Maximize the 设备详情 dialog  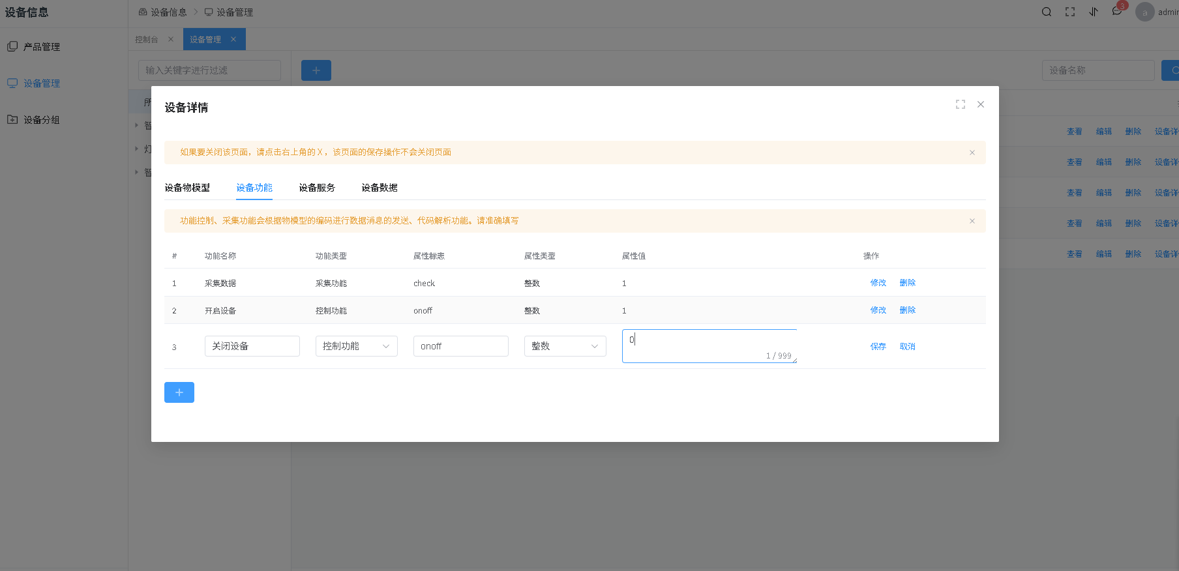961,104
